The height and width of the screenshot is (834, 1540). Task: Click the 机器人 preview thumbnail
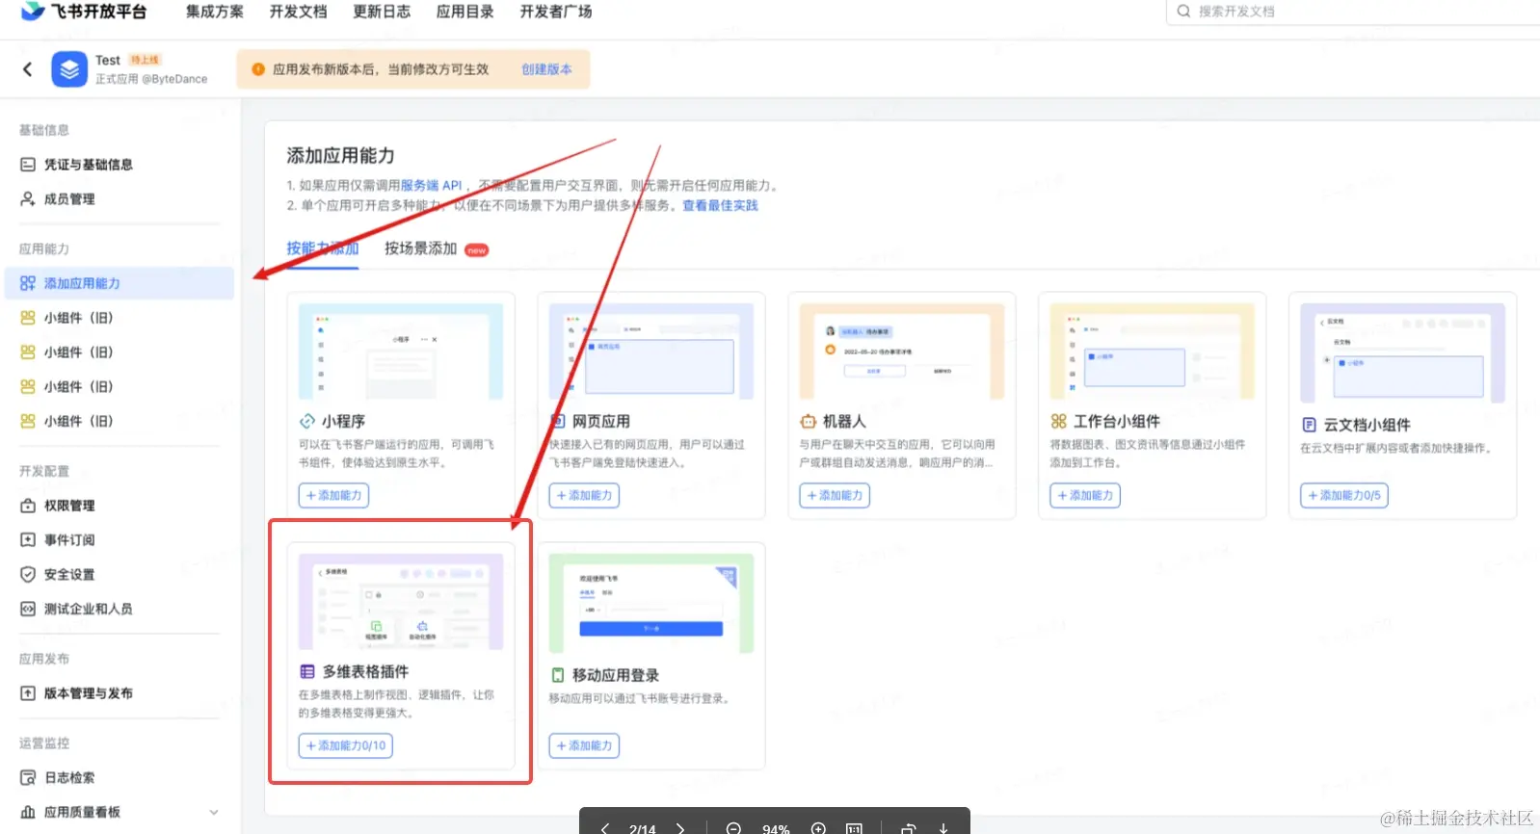tap(902, 352)
